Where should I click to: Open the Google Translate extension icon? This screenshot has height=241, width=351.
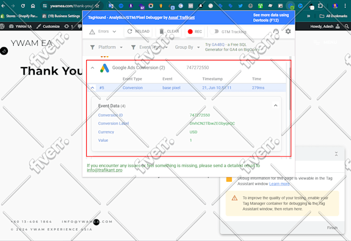coord(111,6)
